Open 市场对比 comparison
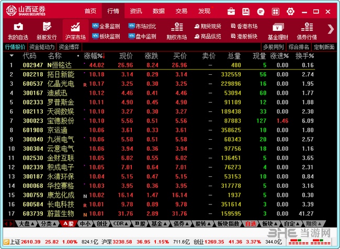This screenshot has width=340, height=249. [142, 26]
